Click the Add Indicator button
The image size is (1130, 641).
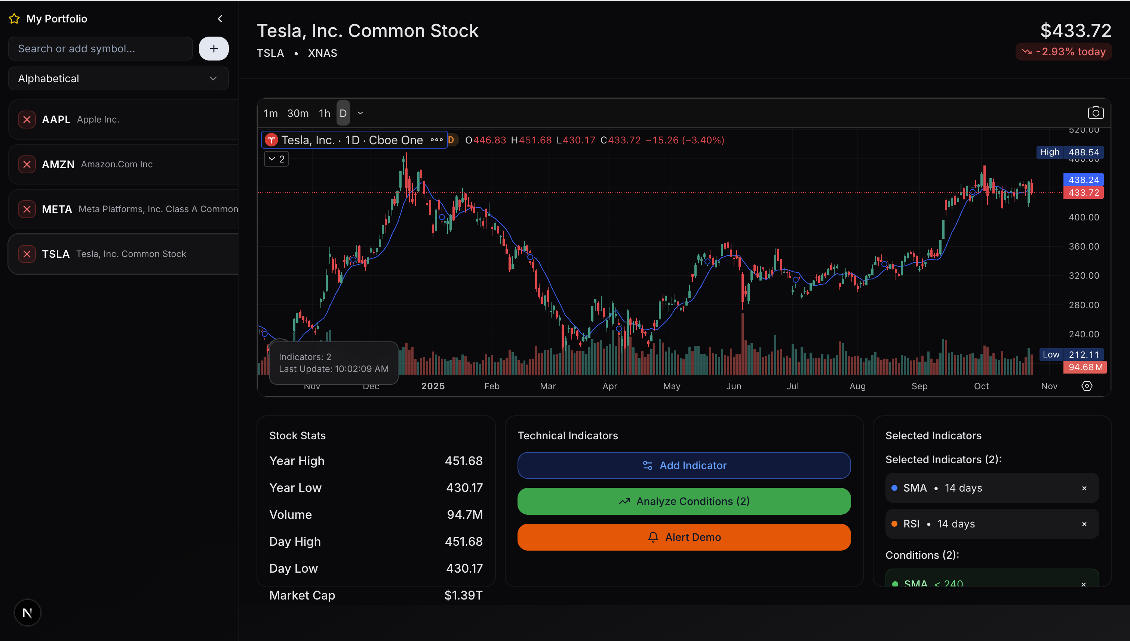tap(684, 465)
